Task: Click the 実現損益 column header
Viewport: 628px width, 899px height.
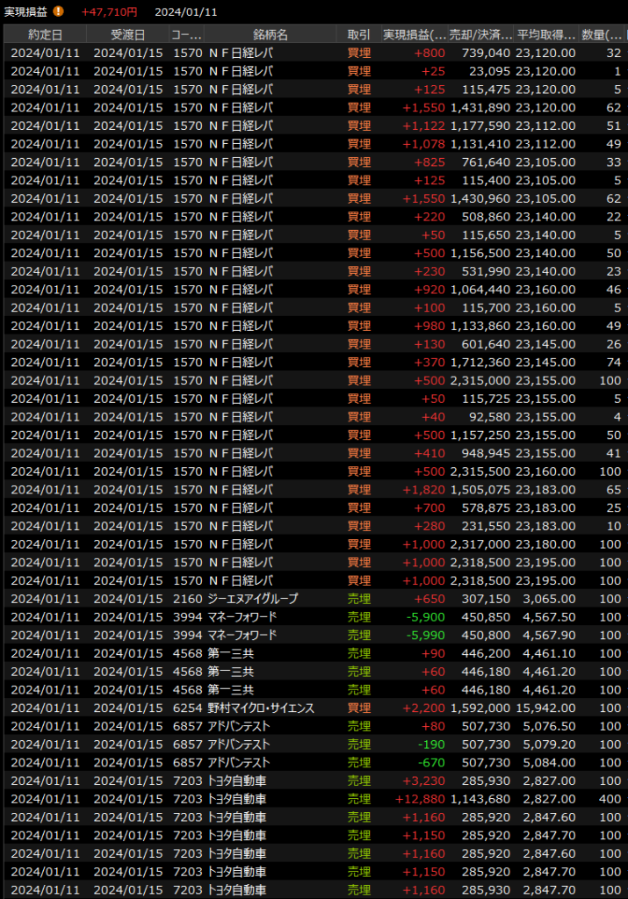Action: coord(414,34)
